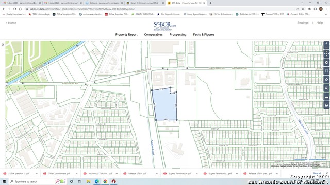
Task: Switch to the first Inbox Gmail tab
Action: 21,3
